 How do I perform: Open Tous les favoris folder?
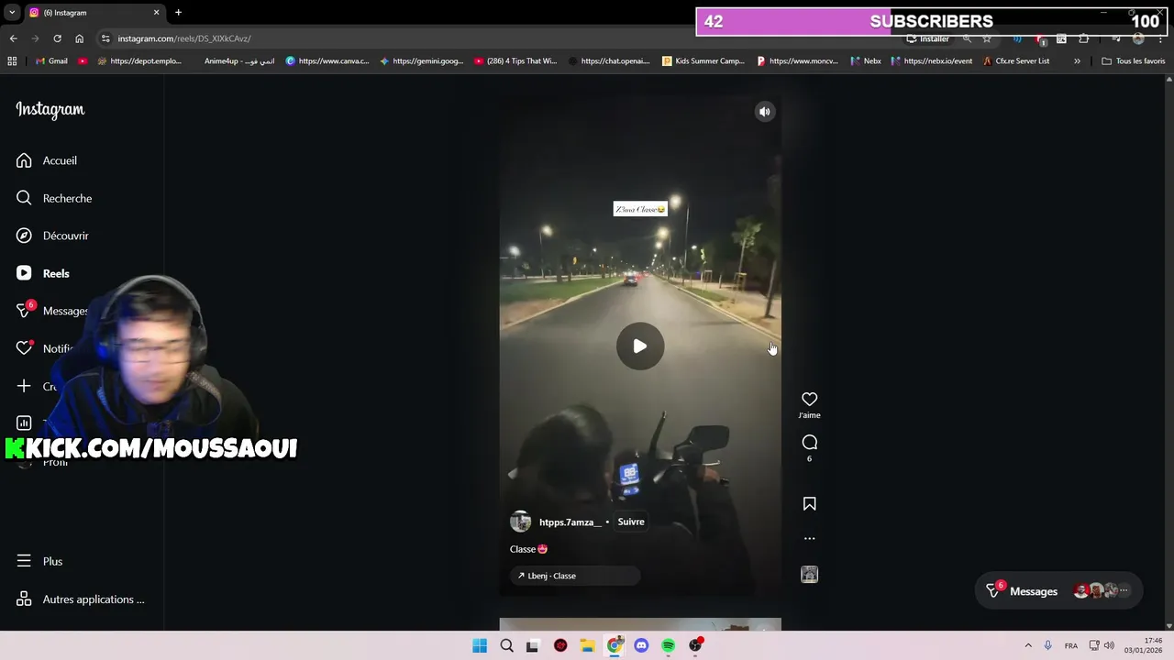tap(1134, 61)
